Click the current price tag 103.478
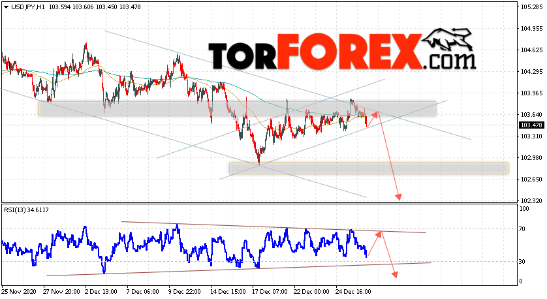The height and width of the screenshot is (299, 547). pos(531,125)
